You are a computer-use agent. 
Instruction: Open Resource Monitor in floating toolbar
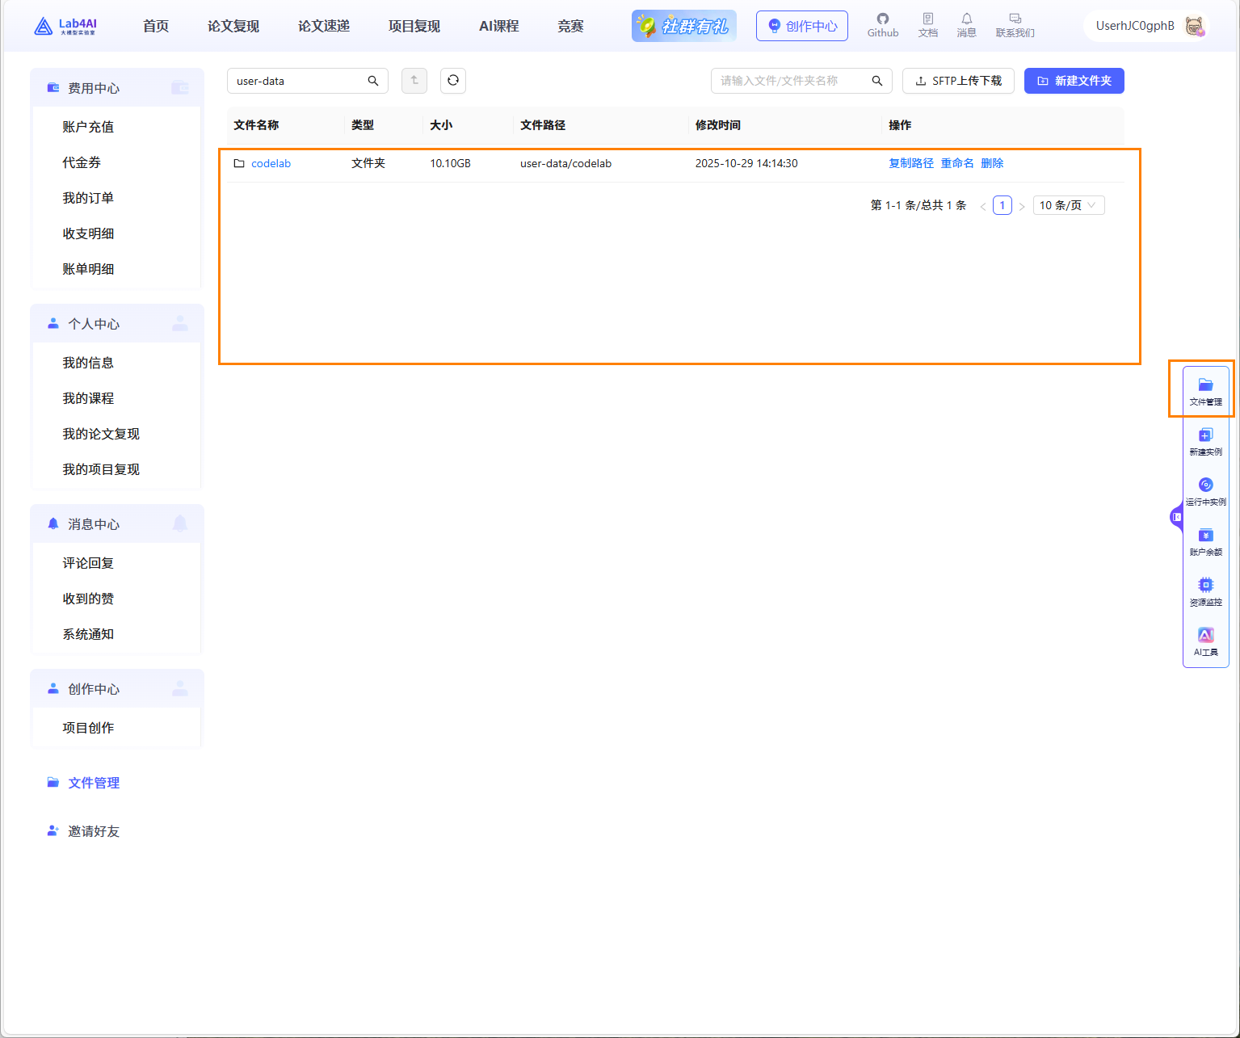coord(1205,592)
